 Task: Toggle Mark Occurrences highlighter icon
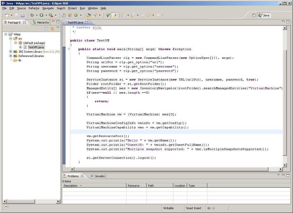click(114, 15)
